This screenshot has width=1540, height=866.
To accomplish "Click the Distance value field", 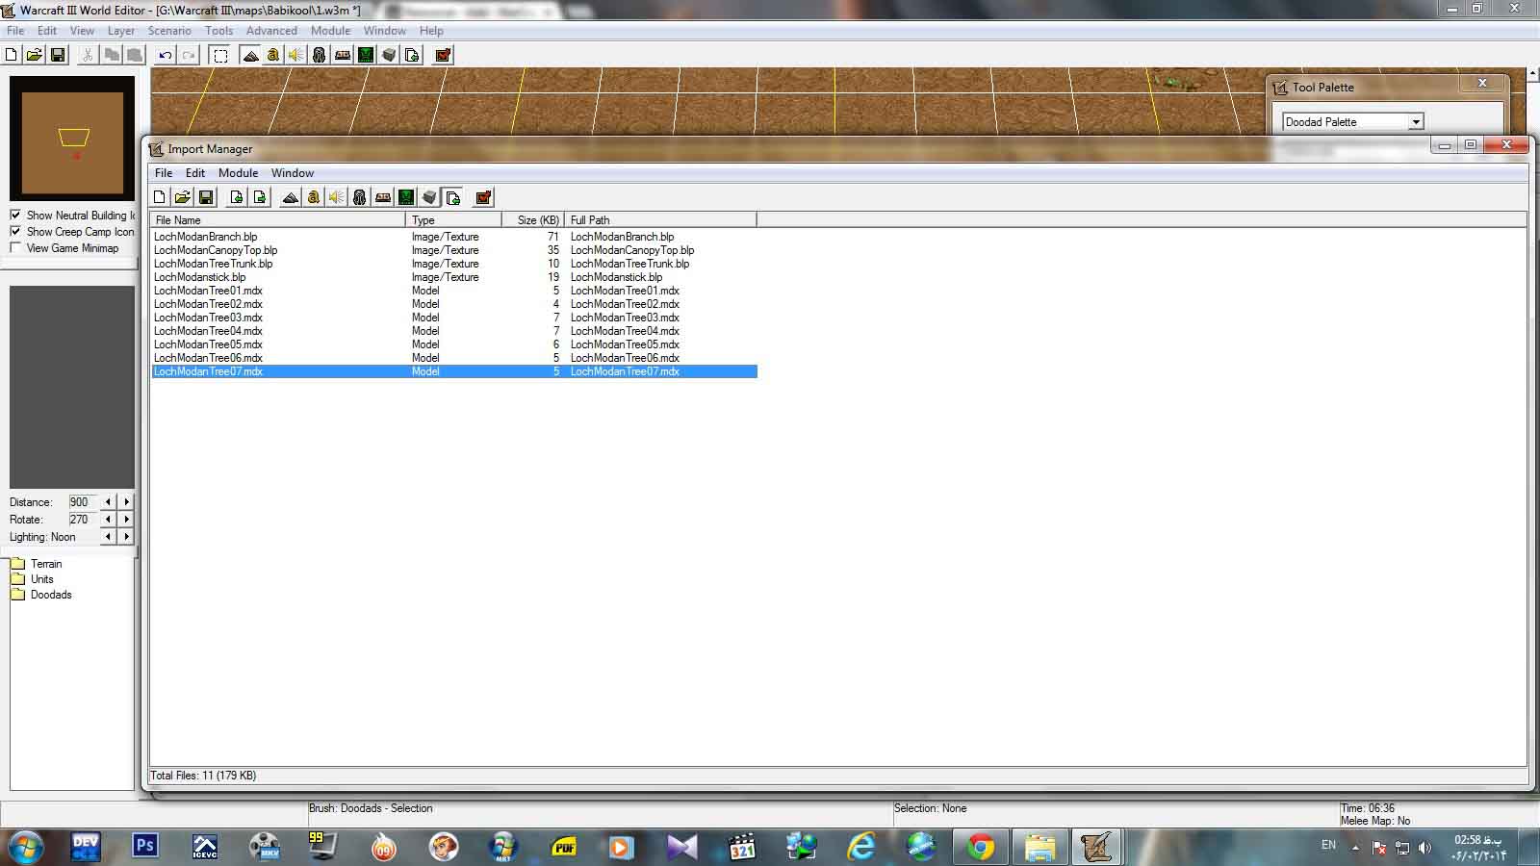I will (81, 501).
